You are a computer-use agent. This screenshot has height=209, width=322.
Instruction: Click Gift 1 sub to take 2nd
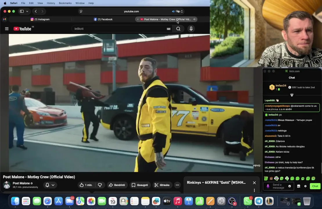[301, 87]
